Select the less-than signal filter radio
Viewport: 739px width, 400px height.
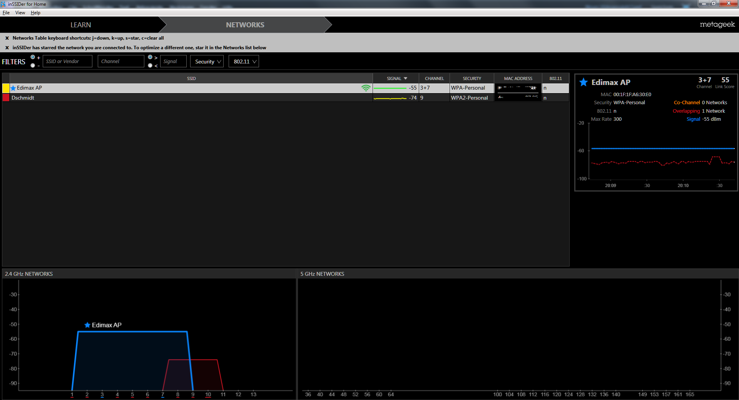tap(150, 65)
